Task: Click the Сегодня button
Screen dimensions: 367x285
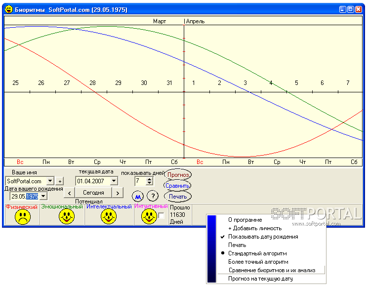Action: (93, 193)
